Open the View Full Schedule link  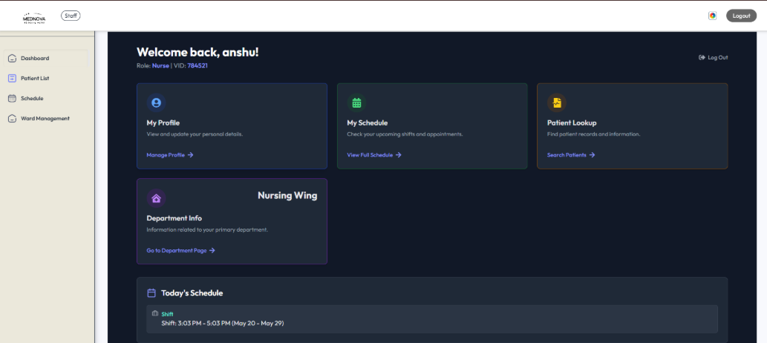click(x=374, y=155)
